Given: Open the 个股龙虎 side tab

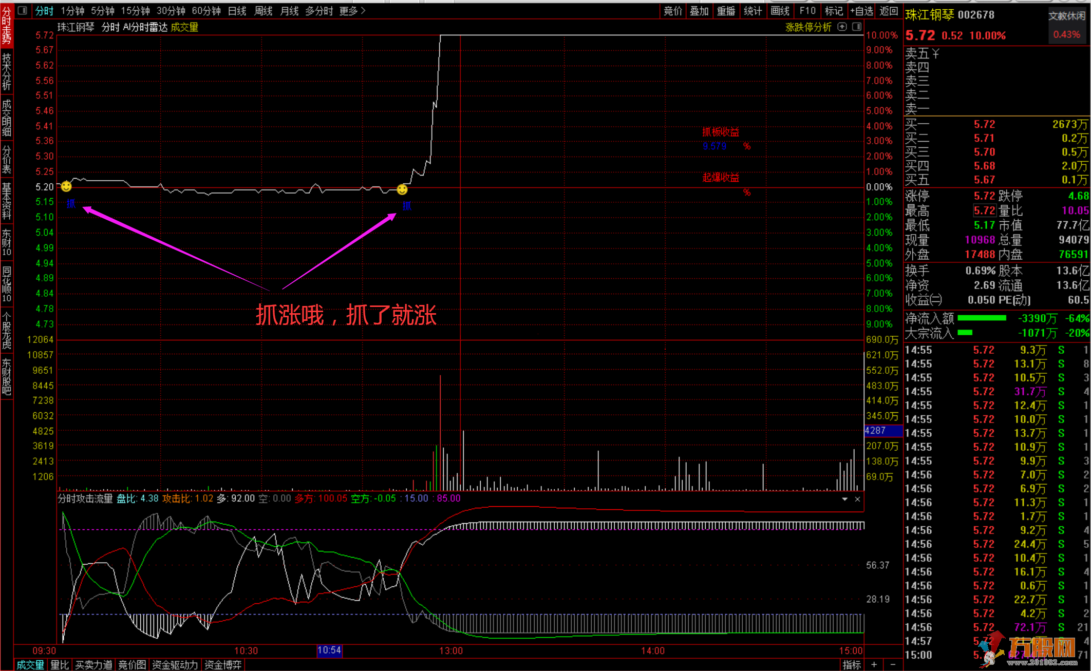Looking at the screenshot, I should pyautogui.click(x=7, y=330).
